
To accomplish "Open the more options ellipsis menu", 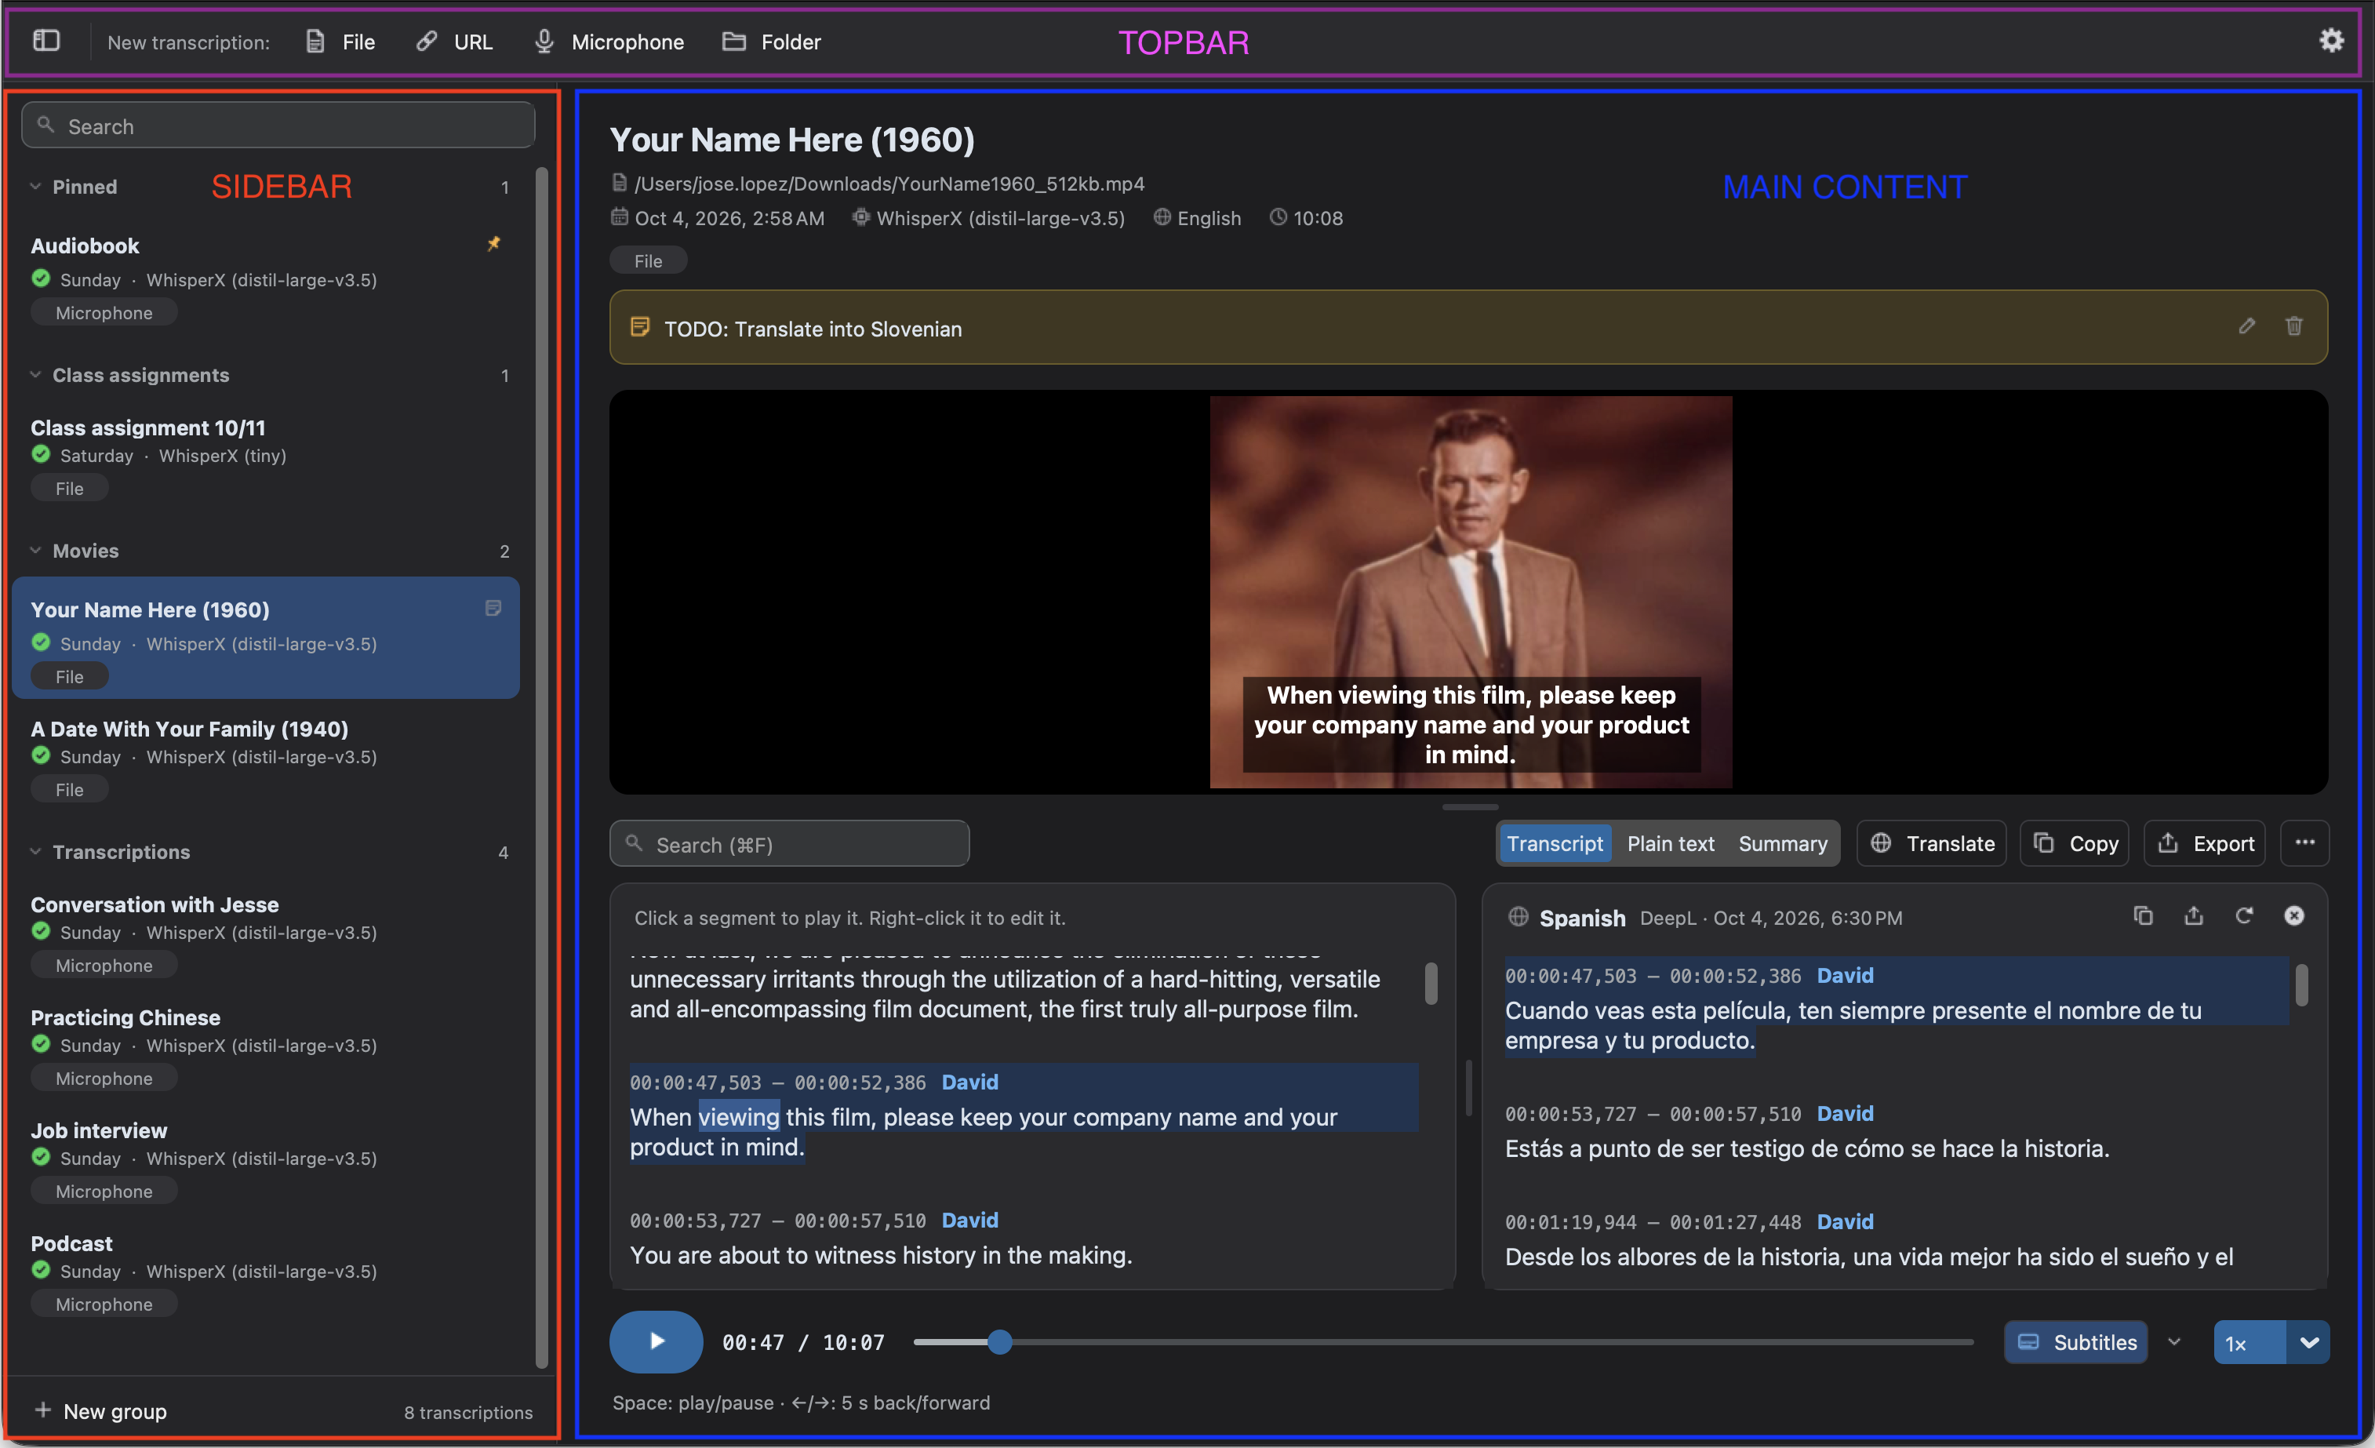I will 2304,842.
